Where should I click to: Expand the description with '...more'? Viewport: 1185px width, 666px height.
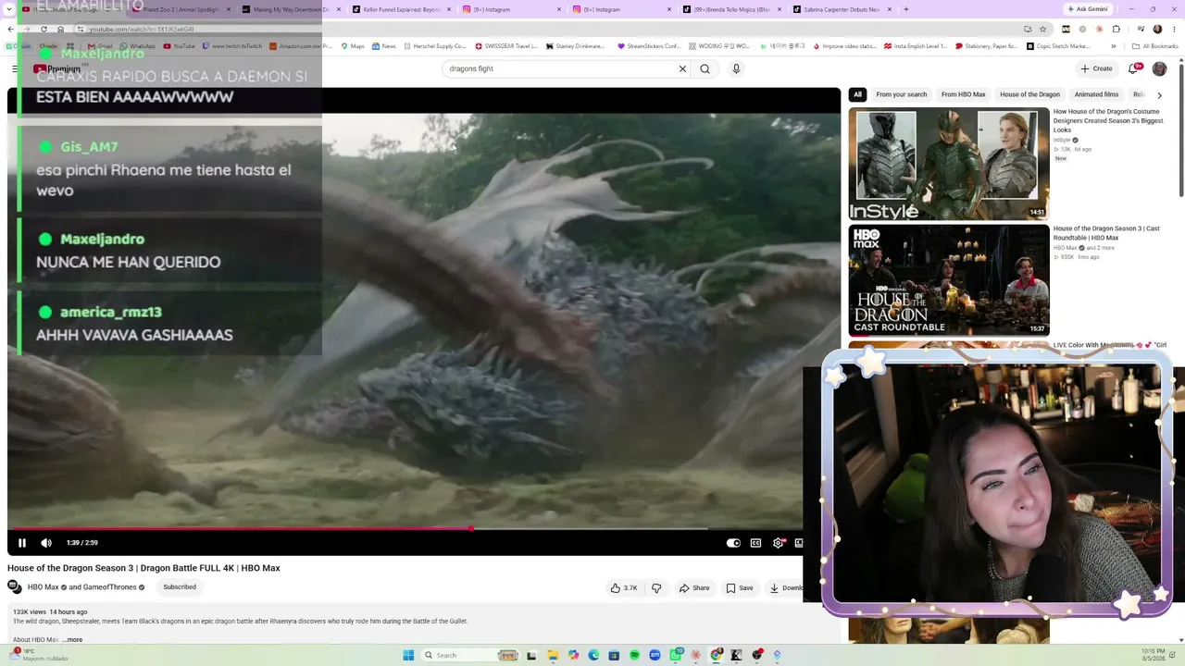pyautogui.click(x=73, y=639)
